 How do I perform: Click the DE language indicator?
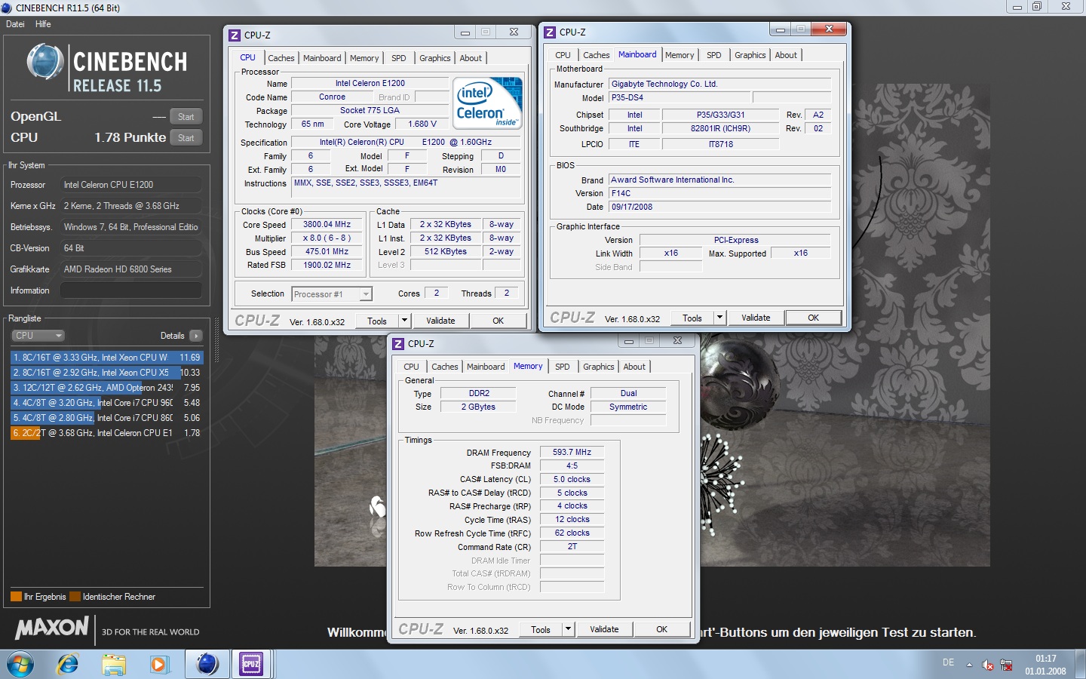(948, 662)
